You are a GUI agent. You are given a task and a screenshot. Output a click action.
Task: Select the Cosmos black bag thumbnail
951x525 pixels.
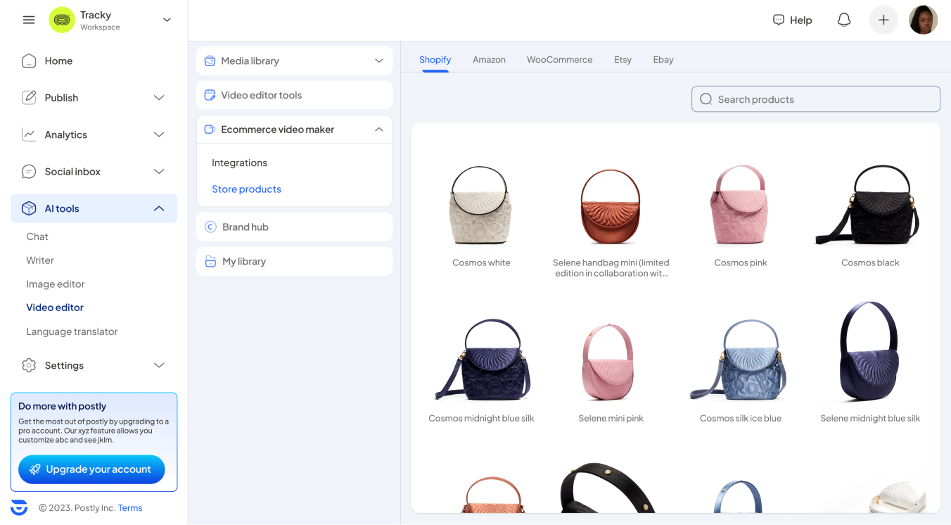coord(869,205)
